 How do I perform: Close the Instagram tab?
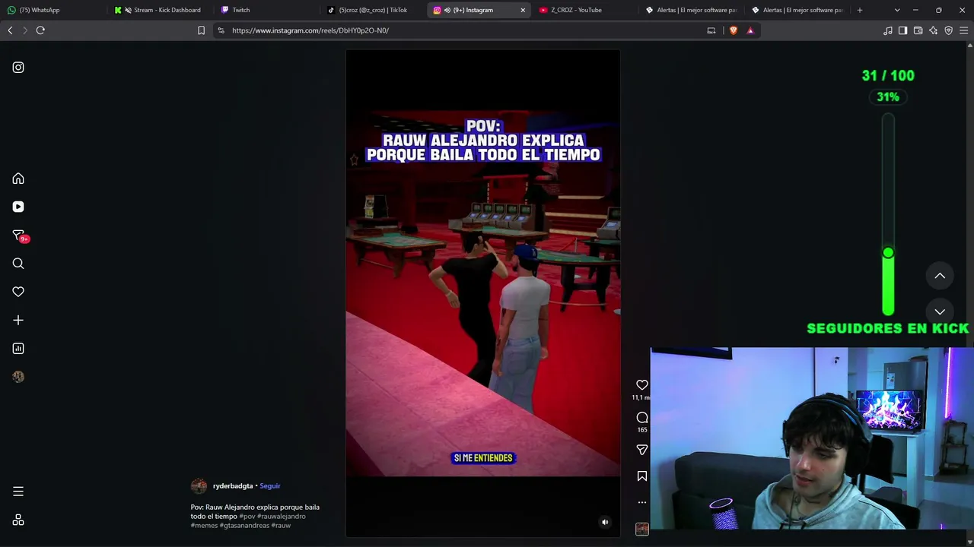(x=523, y=10)
